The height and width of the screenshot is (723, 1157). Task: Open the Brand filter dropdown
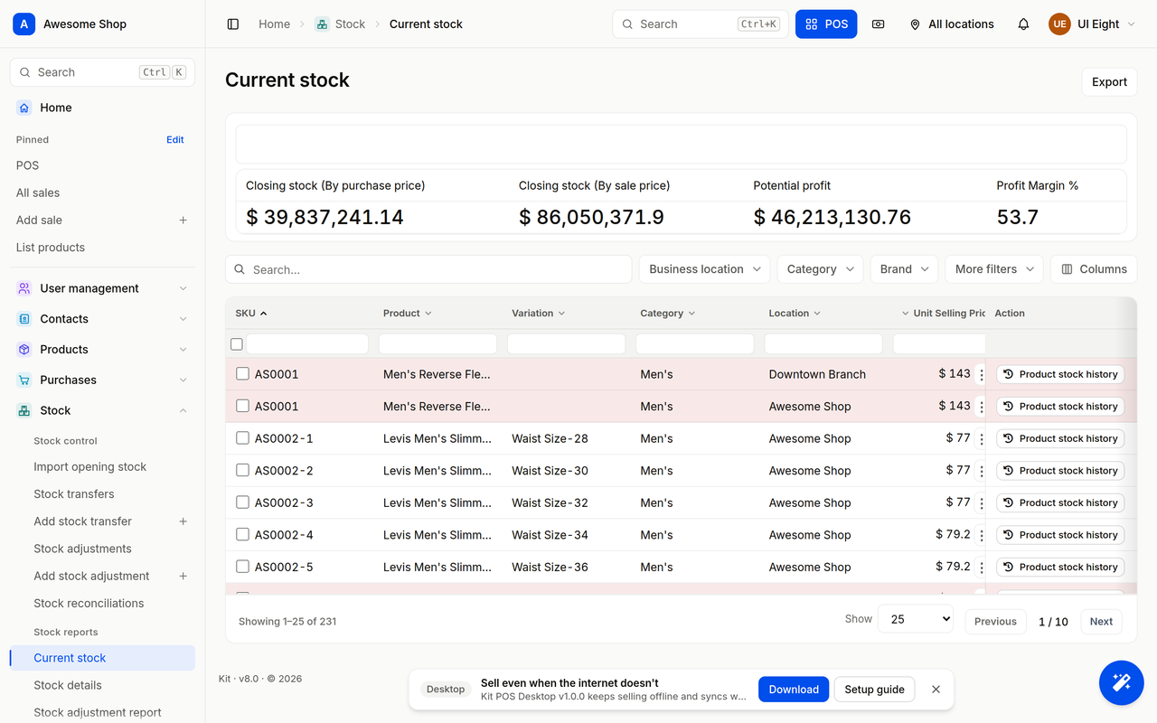(x=904, y=269)
